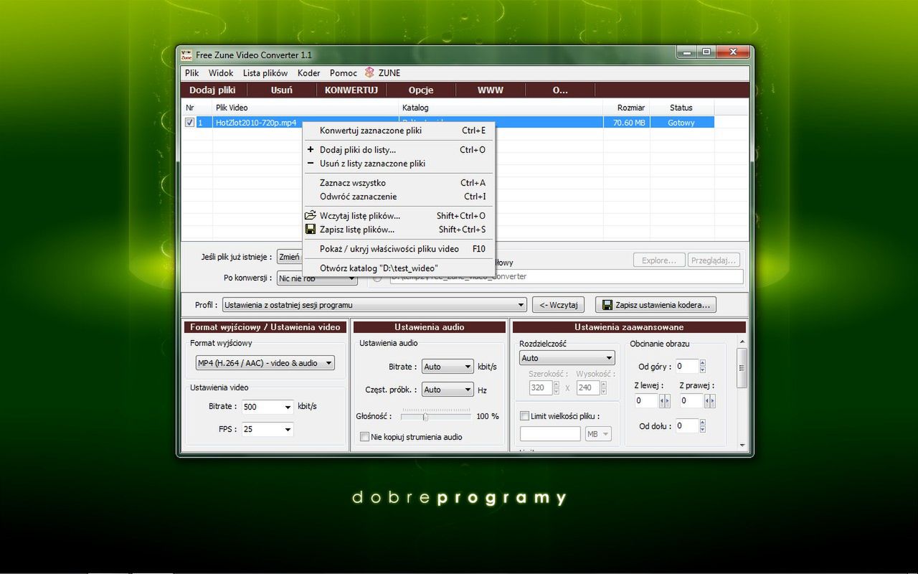Click the plus icon beside Dodaj pliki do listy
The image size is (918, 574).
click(311, 150)
